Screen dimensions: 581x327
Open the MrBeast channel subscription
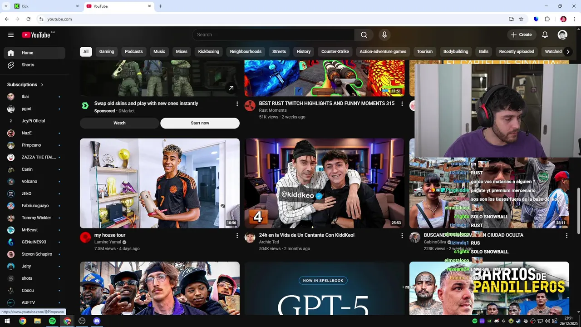(34, 230)
